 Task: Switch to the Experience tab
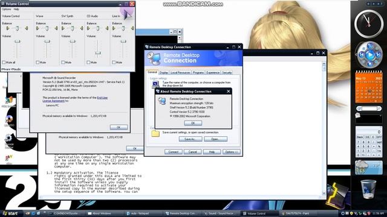tap(213, 72)
